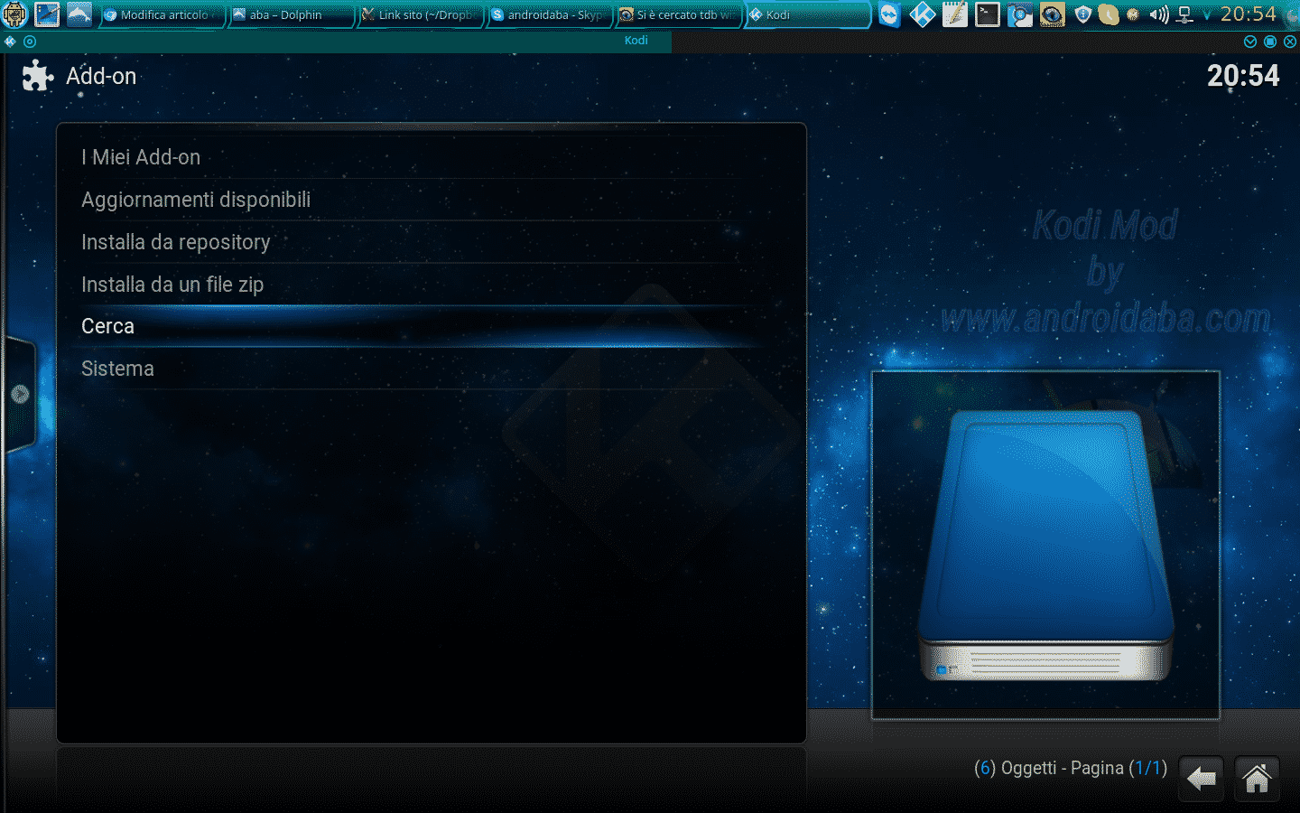Viewport: 1300px width, 813px height.
Task: Close the Kodi window
Action: pos(1290,42)
